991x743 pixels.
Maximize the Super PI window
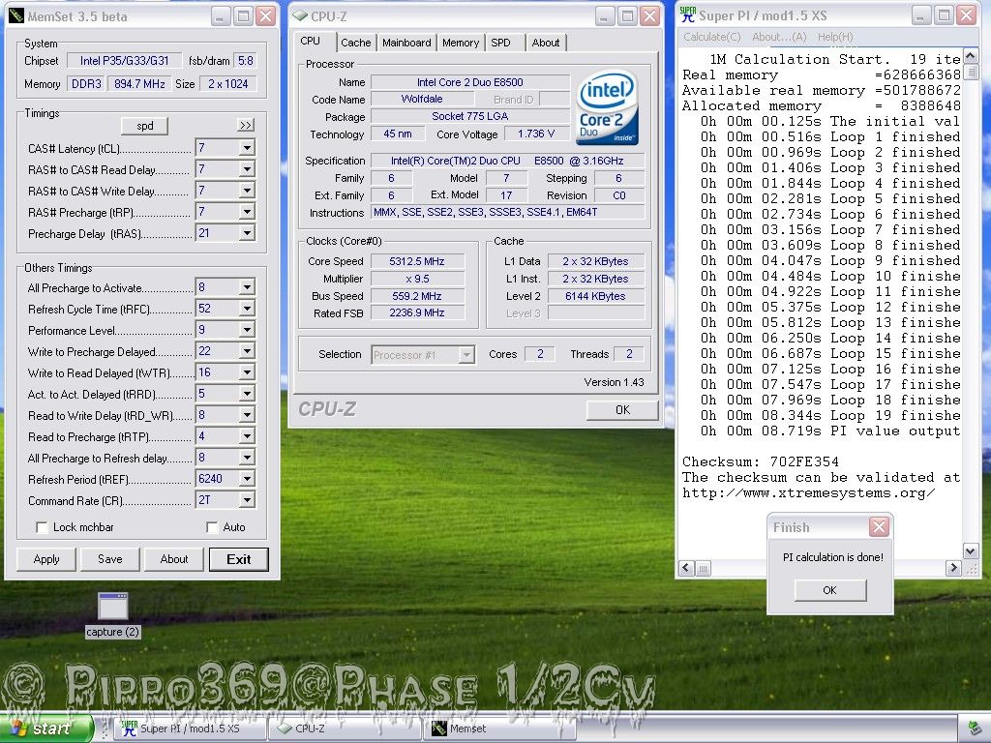944,15
